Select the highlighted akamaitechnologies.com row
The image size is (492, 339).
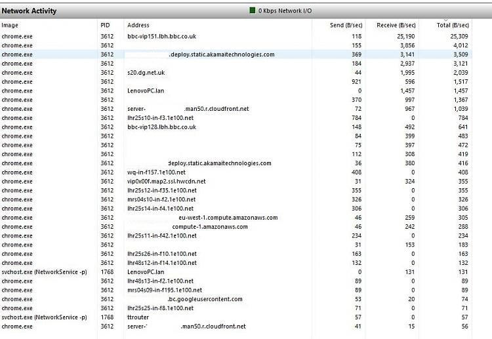tap(236, 54)
